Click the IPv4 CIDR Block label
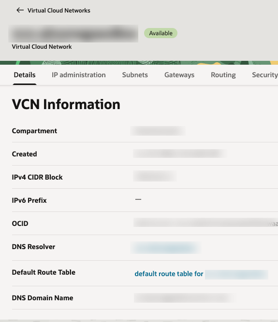278x322 pixels. (x=37, y=177)
